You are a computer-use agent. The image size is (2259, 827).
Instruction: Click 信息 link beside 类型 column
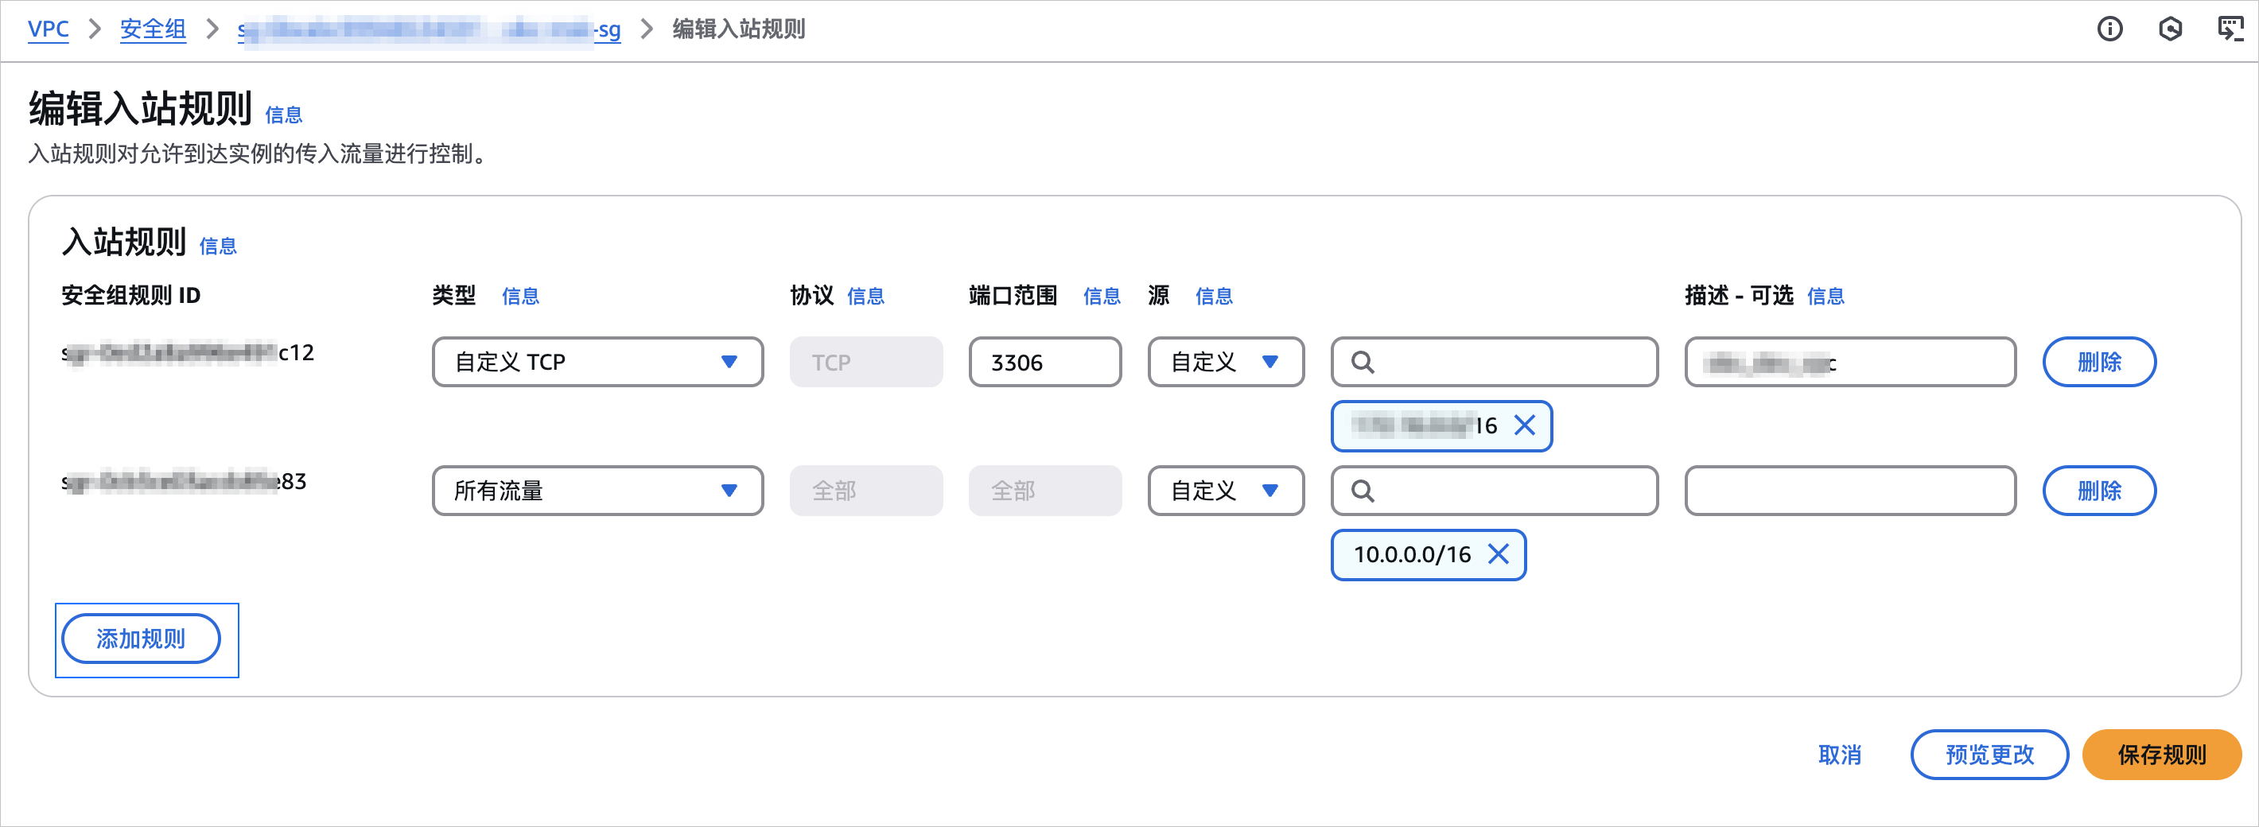coord(520,297)
